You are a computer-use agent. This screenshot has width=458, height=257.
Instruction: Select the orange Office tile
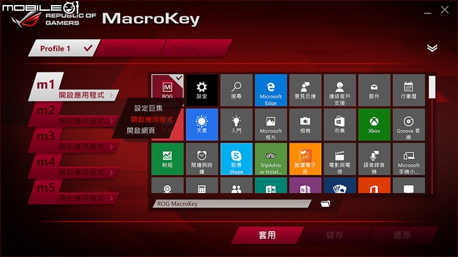click(x=374, y=185)
